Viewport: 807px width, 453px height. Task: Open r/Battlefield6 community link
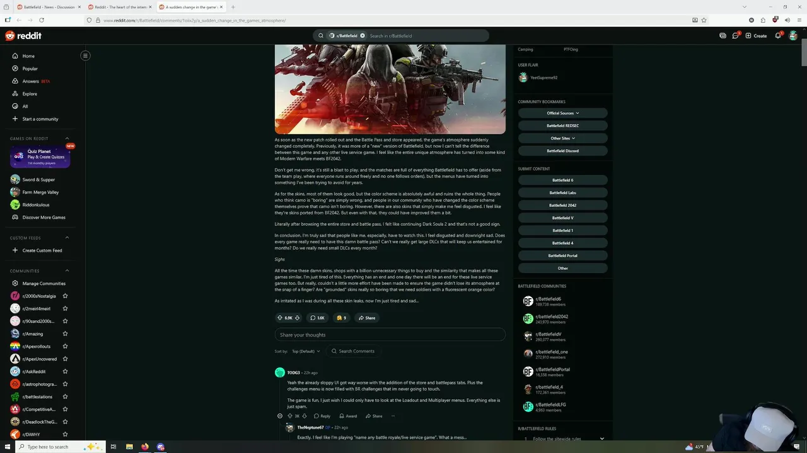point(548,299)
